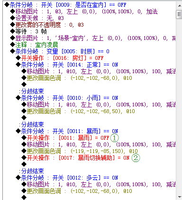Select the 条件分岐 开关 [0014: 正常] == ON row
This screenshot has height=200, width=182.
pos(67,65)
